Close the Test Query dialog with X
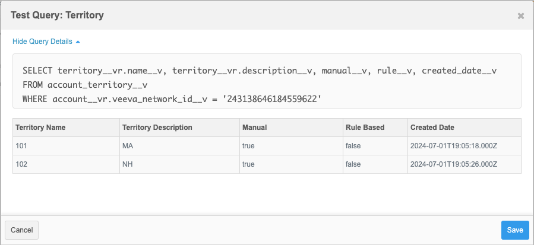The image size is (534, 245). pos(520,16)
